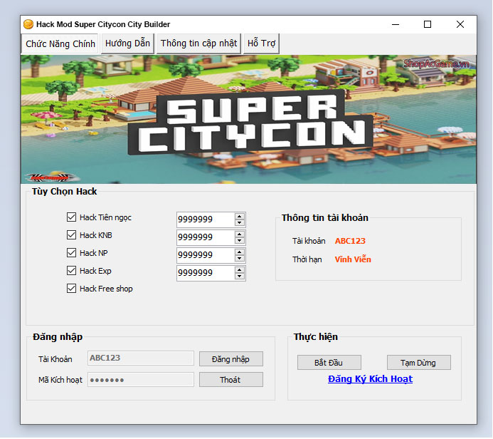This screenshot has height=439, width=493.
Task: Click the Thoát button
Action: click(230, 380)
